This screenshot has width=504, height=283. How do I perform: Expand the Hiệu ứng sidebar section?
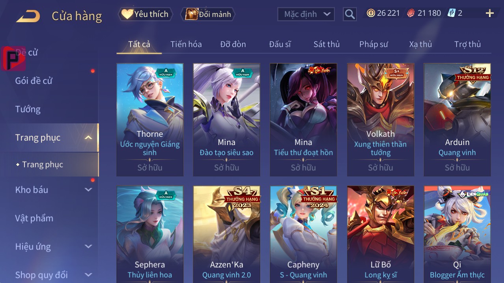tap(88, 246)
